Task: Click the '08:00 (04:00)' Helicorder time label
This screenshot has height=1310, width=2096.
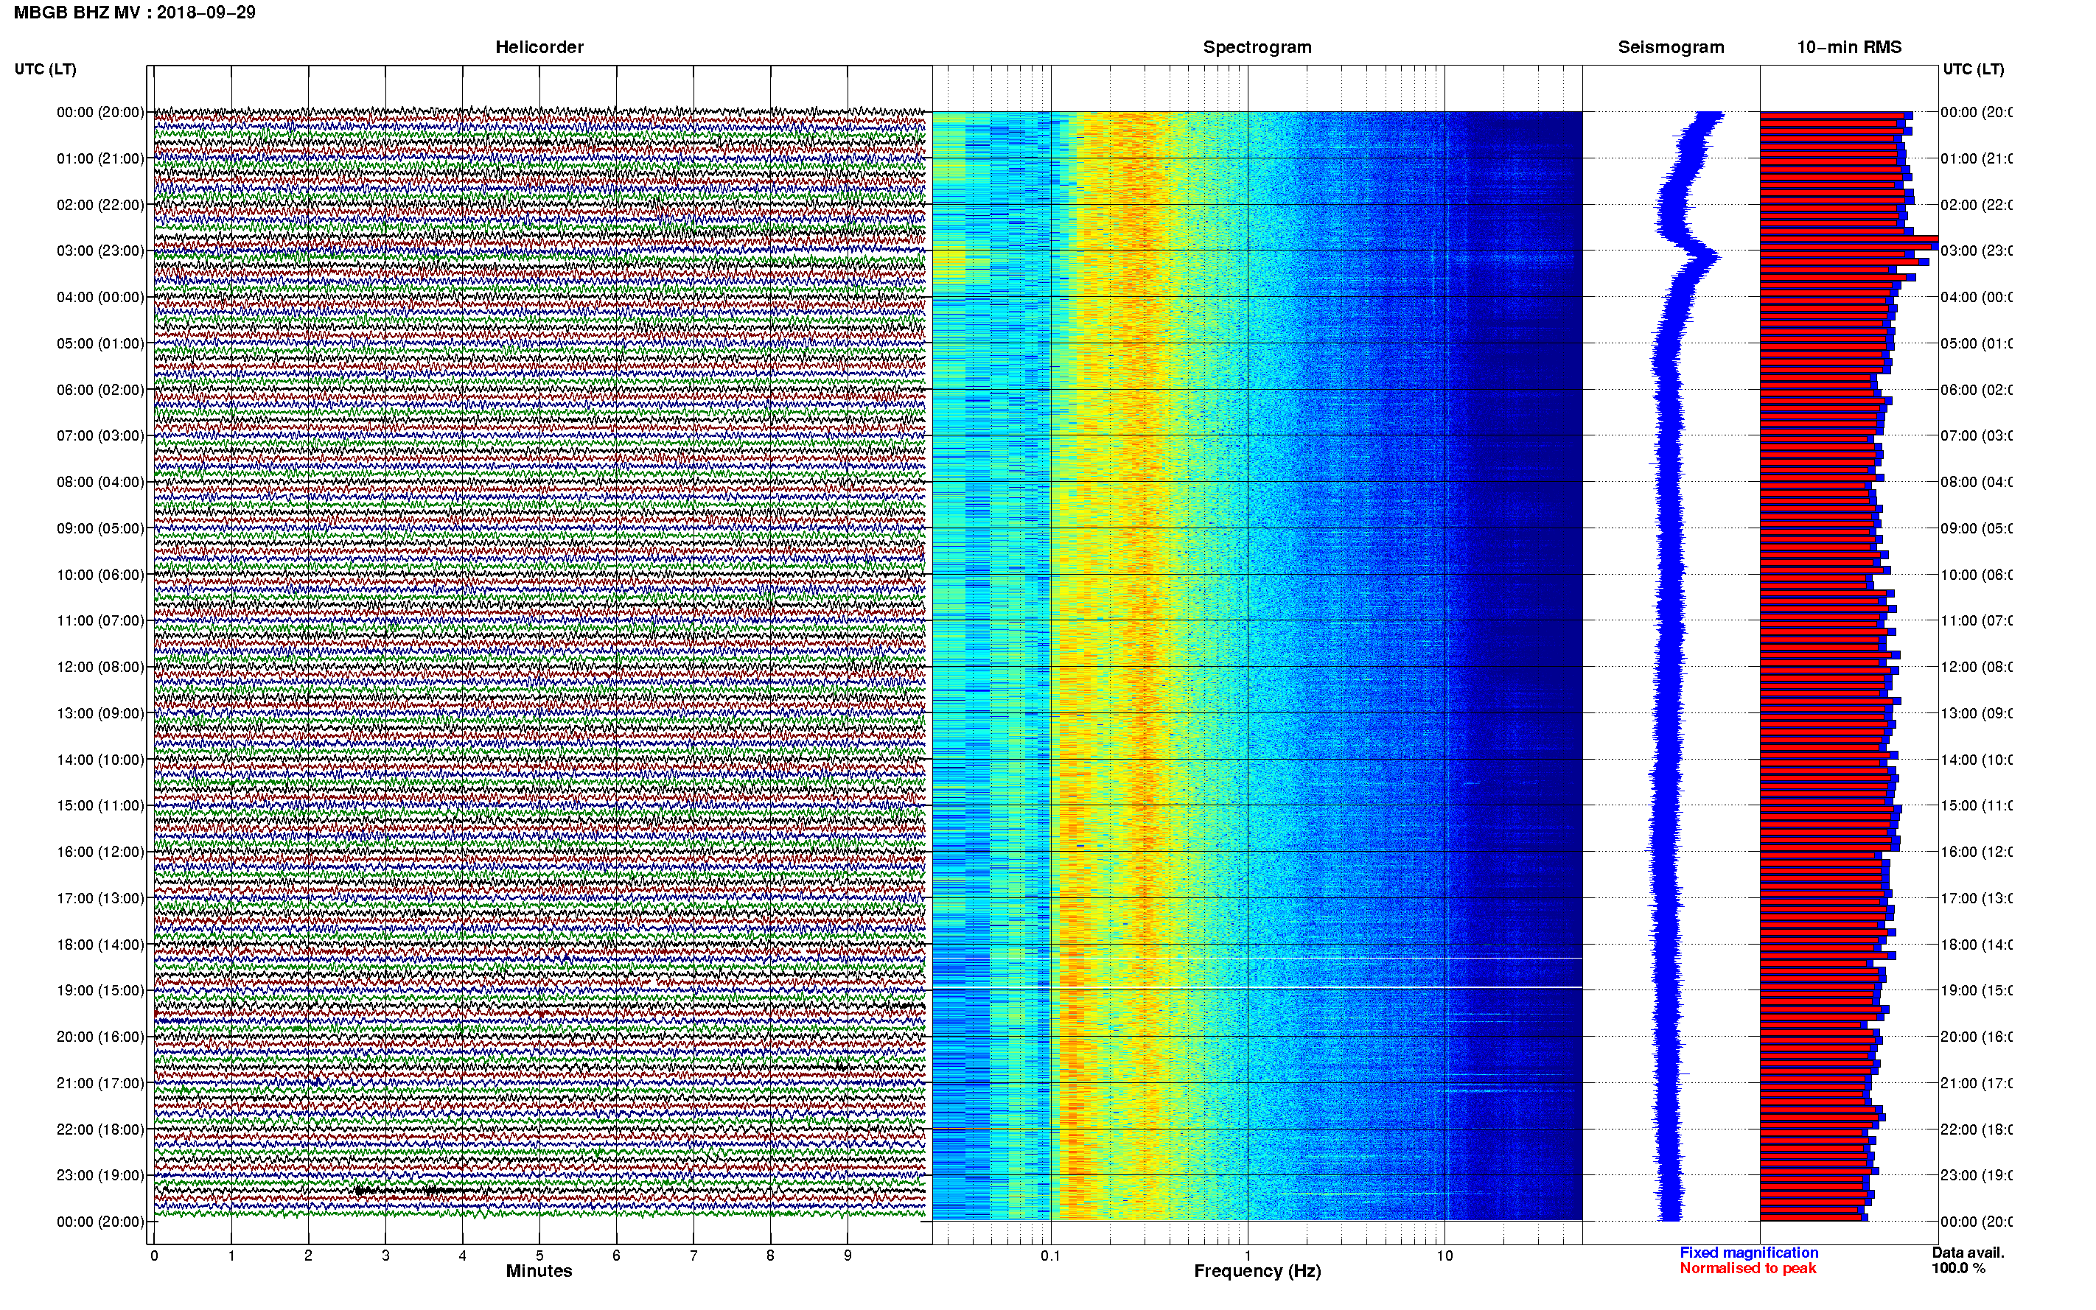Action: coord(100,482)
